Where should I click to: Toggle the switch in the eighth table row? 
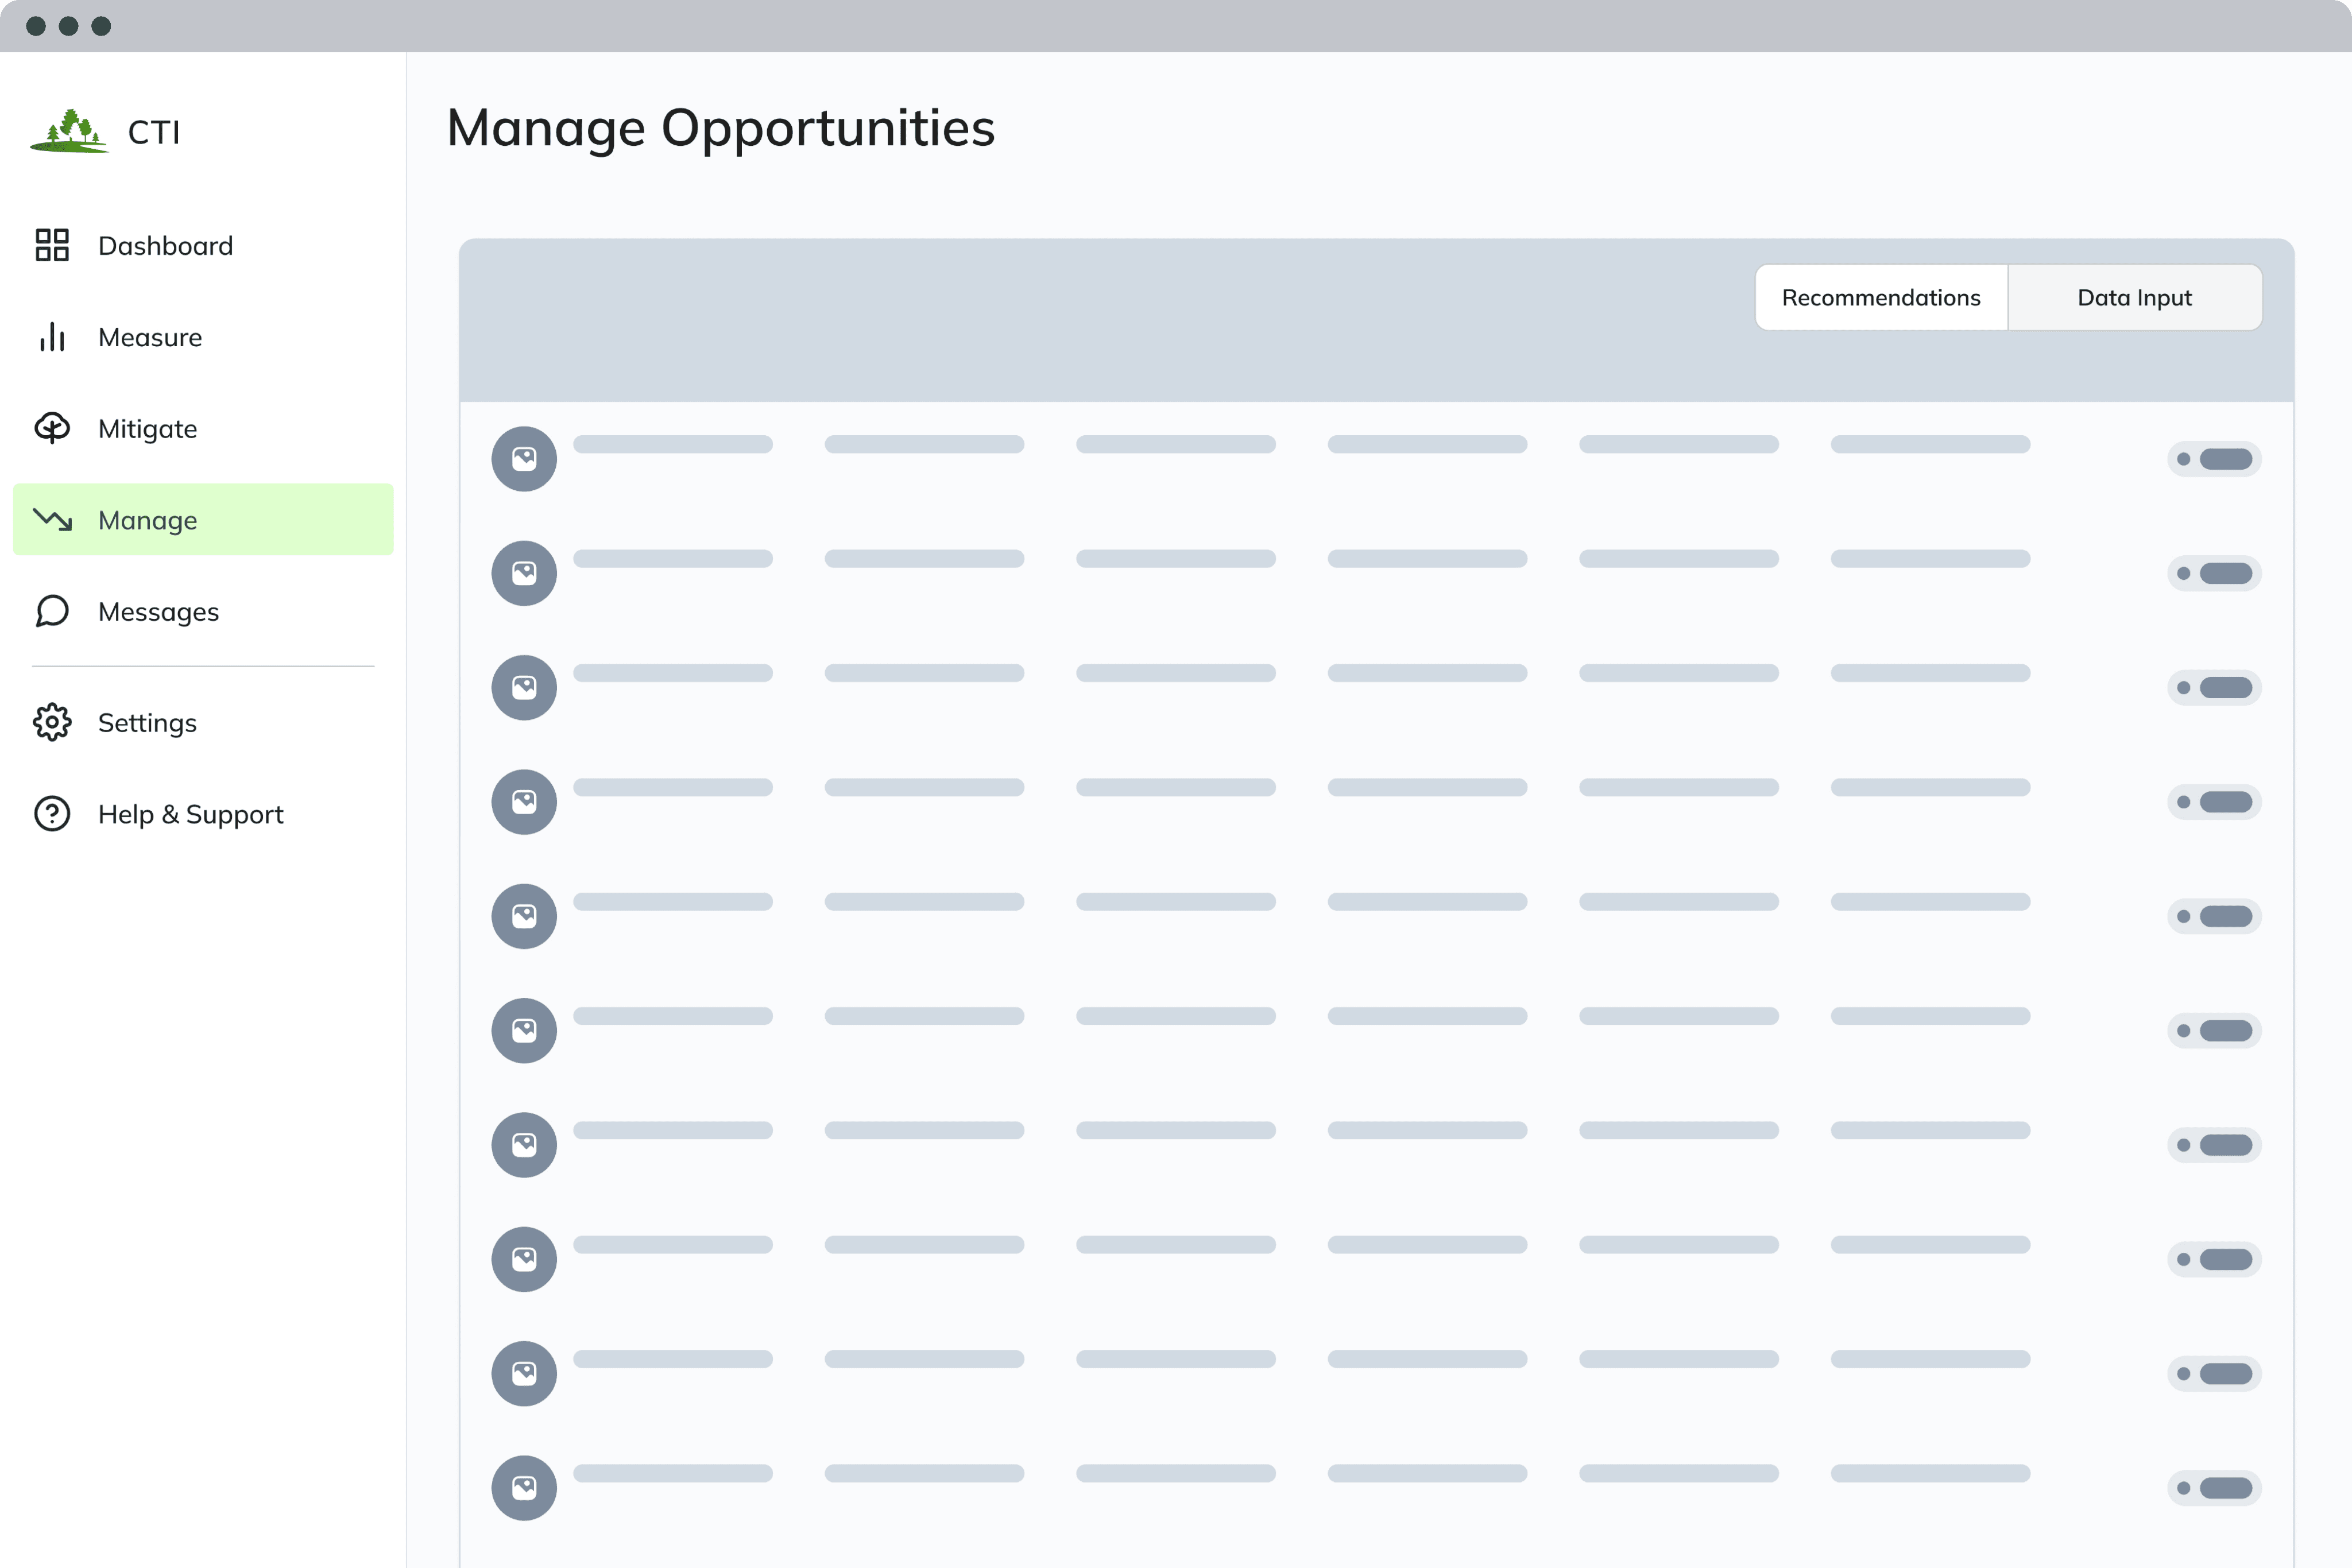(x=2214, y=1259)
